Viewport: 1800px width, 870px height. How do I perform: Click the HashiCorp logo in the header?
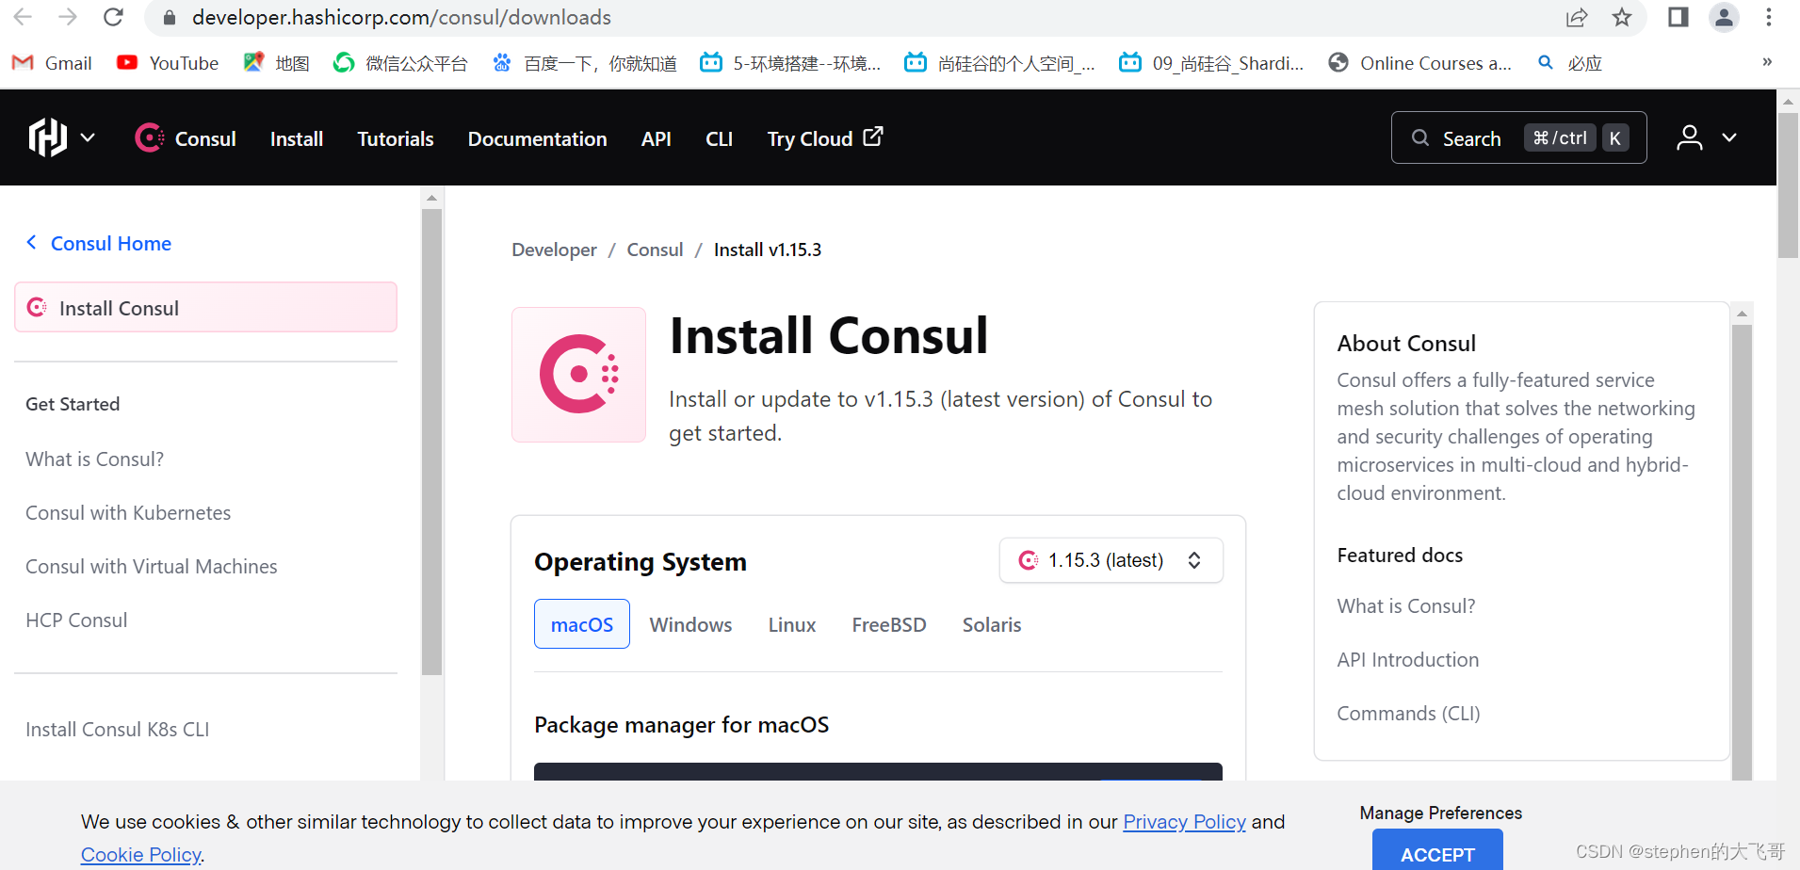tap(47, 137)
